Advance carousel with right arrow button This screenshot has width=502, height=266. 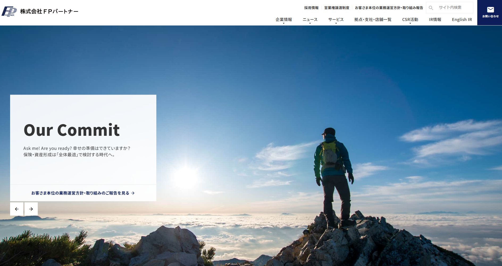[x=31, y=209]
